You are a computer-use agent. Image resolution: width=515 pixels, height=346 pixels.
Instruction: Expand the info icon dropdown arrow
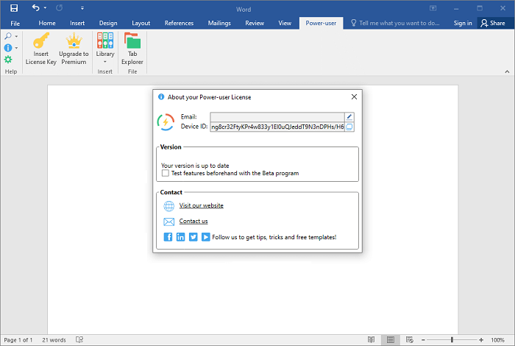pyautogui.click(x=16, y=48)
